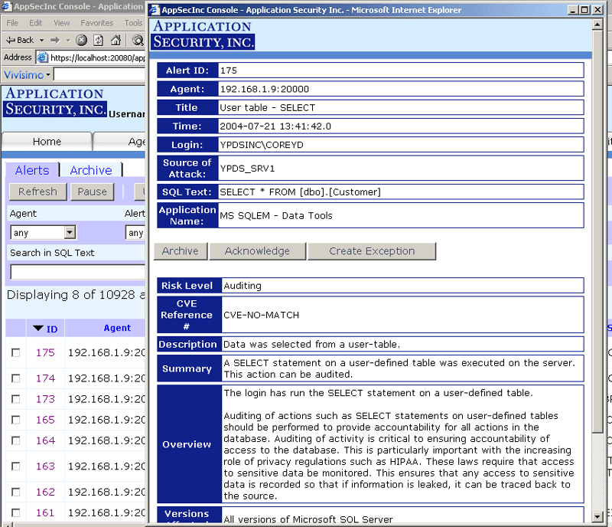Click the Create Exception button
Screen dimensions: 612x527
(372, 251)
